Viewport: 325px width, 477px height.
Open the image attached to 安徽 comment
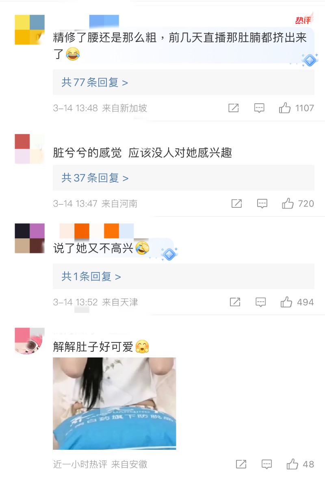[x=114, y=403]
